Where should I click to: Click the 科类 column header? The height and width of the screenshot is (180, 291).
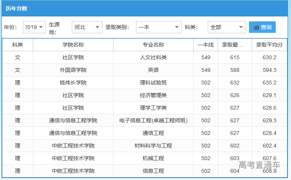[x=18, y=45]
